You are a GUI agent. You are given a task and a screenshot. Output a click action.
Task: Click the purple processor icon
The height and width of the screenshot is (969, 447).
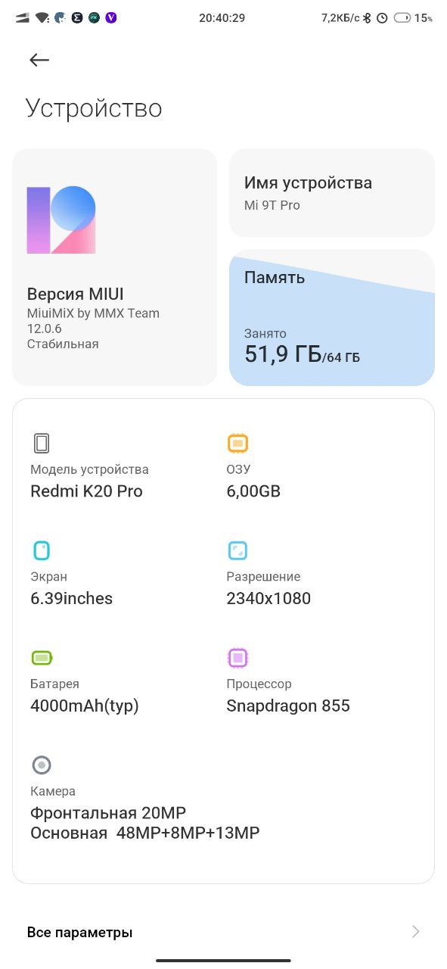(237, 658)
